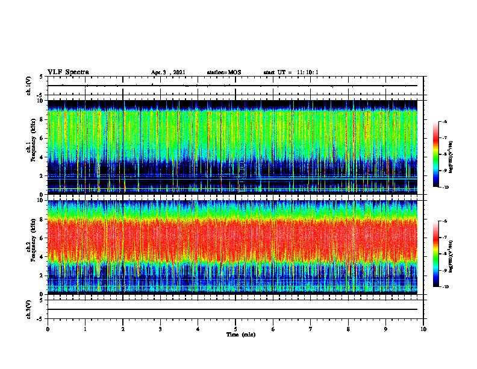Select the date text "Apr. 3 , 2021"
Image resolution: width=477 pixels, height=369 pixels.
(x=168, y=72)
